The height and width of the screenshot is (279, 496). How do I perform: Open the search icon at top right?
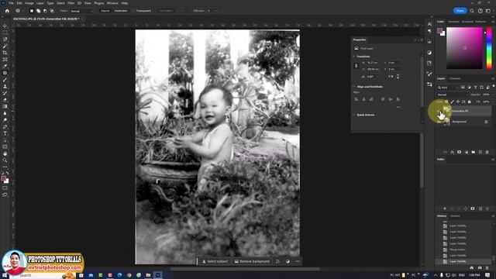pyautogui.click(x=472, y=11)
